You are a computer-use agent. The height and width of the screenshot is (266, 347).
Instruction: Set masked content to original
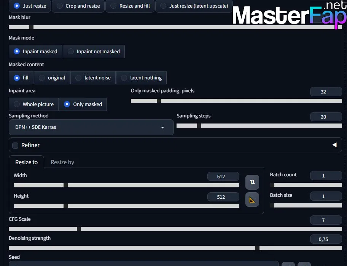click(52, 78)
